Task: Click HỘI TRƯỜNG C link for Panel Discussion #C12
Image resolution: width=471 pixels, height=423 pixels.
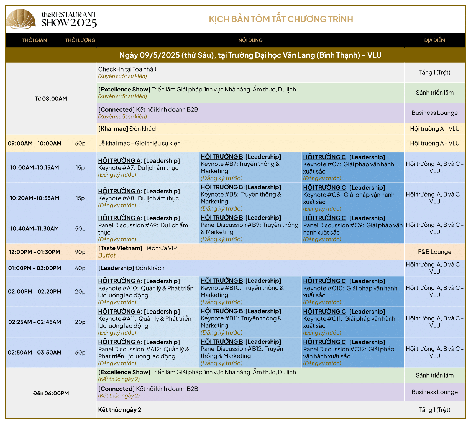Action: tap(325, 342)
